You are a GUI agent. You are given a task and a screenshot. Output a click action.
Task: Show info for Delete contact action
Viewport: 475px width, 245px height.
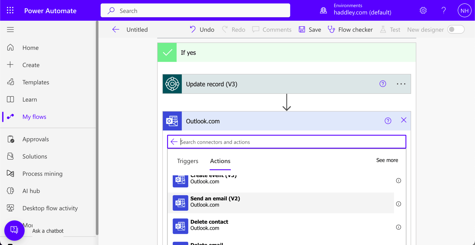pos(398,227)
